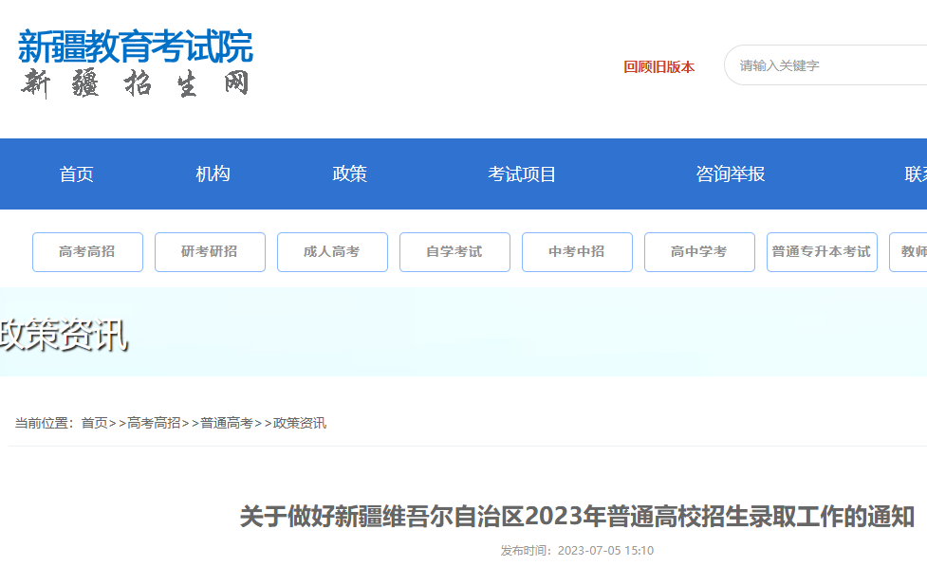Follow the 高考高招 breadcrumb link
927x566 pixels.
tap(154, 423)
